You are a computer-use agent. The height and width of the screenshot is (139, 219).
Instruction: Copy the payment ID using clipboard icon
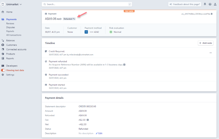[212, 14]
